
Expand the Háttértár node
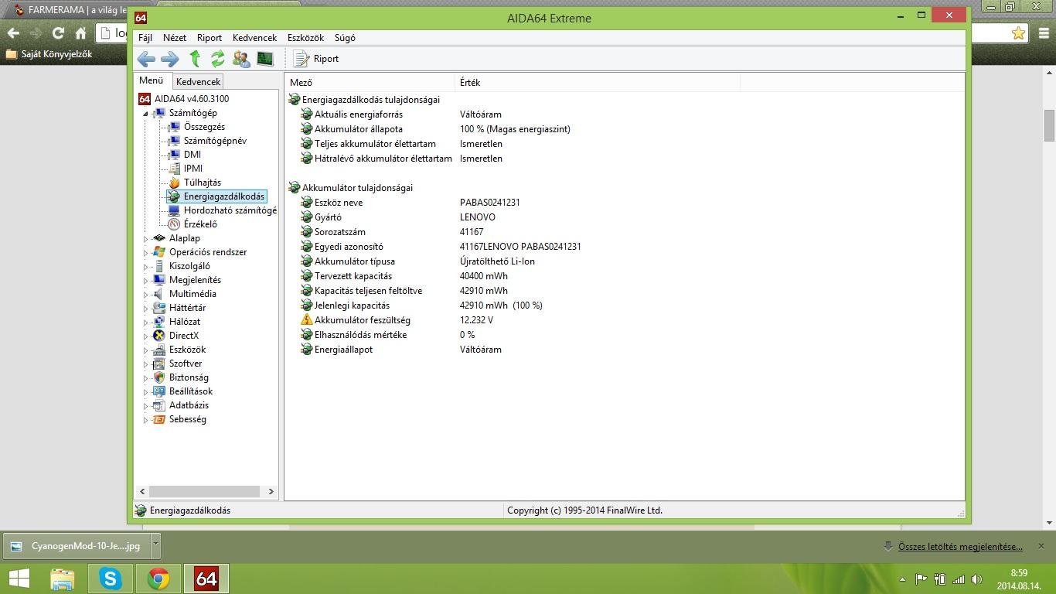click(x=145, y=309)
